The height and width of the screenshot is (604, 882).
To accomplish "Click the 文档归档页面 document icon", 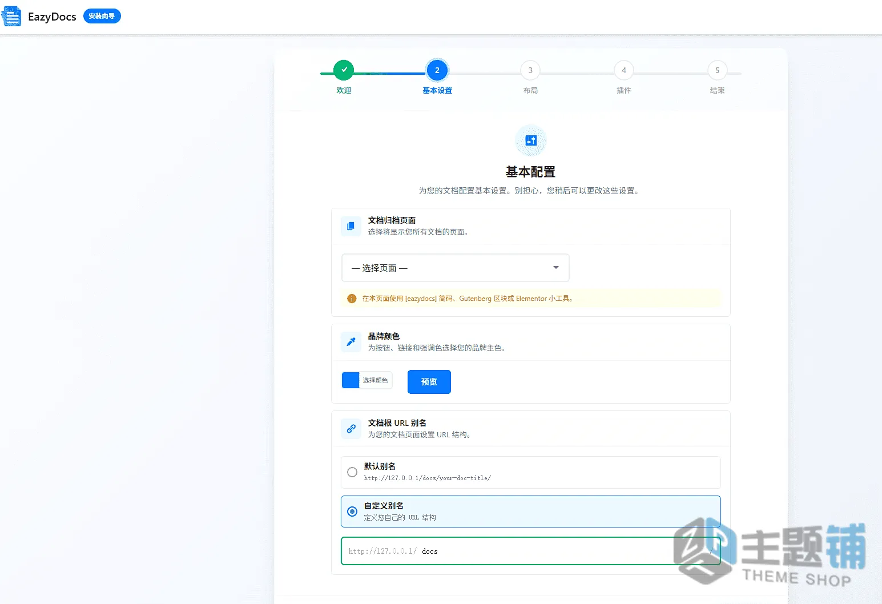I will coord(351,226).
